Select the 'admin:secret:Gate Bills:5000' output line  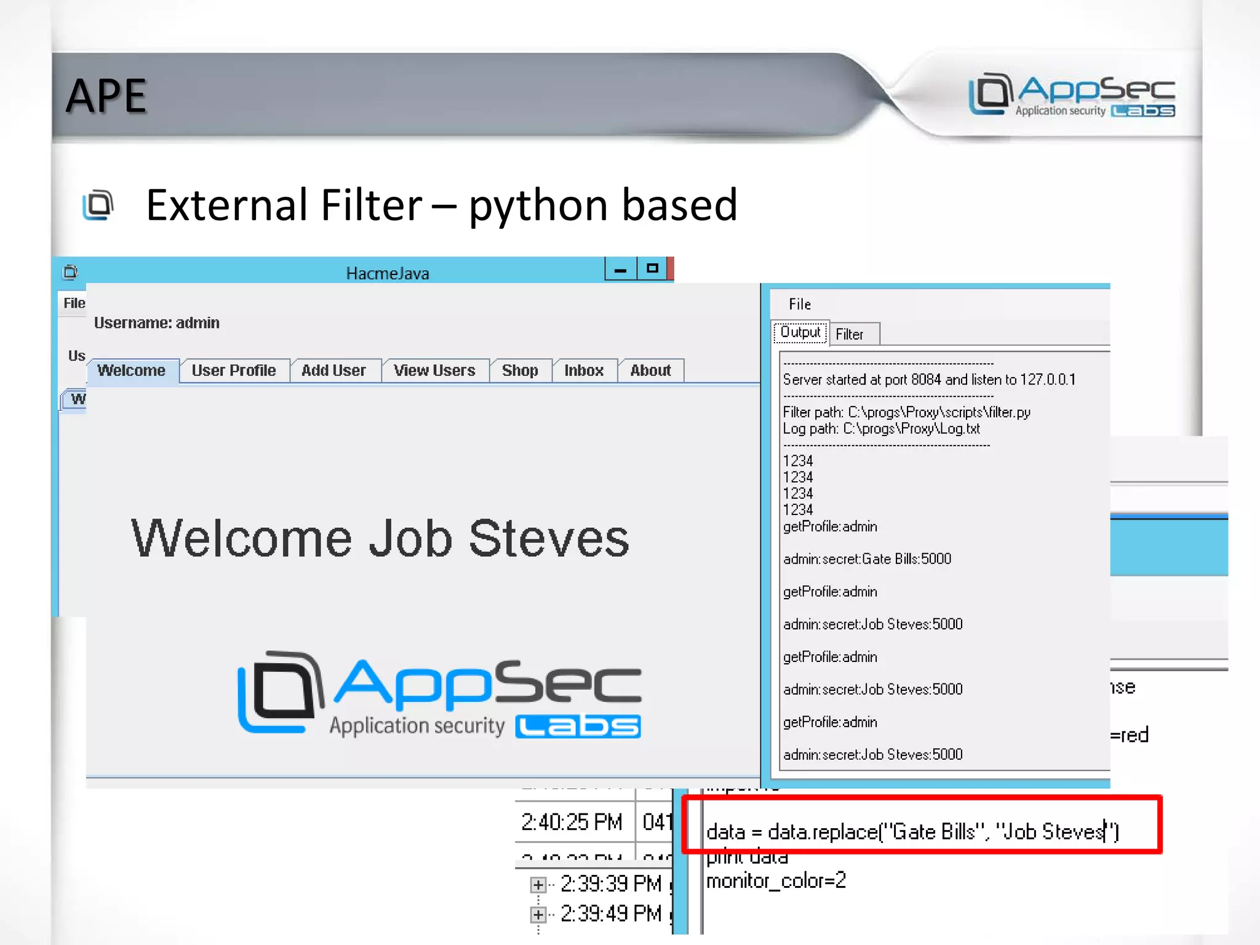(x=867, y=559)
